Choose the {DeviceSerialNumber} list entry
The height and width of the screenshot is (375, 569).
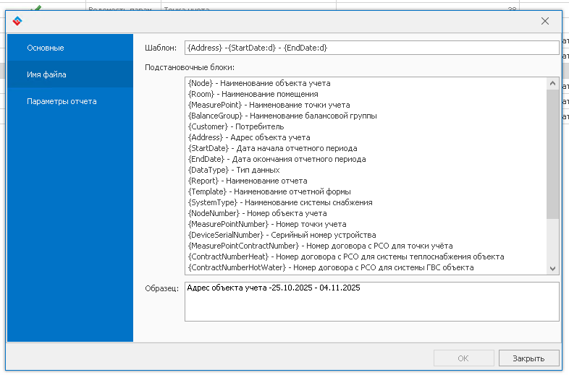(x=281, y=235)
